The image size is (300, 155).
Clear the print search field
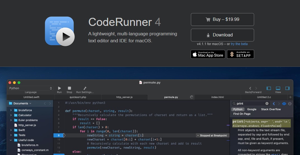(267, 104)
